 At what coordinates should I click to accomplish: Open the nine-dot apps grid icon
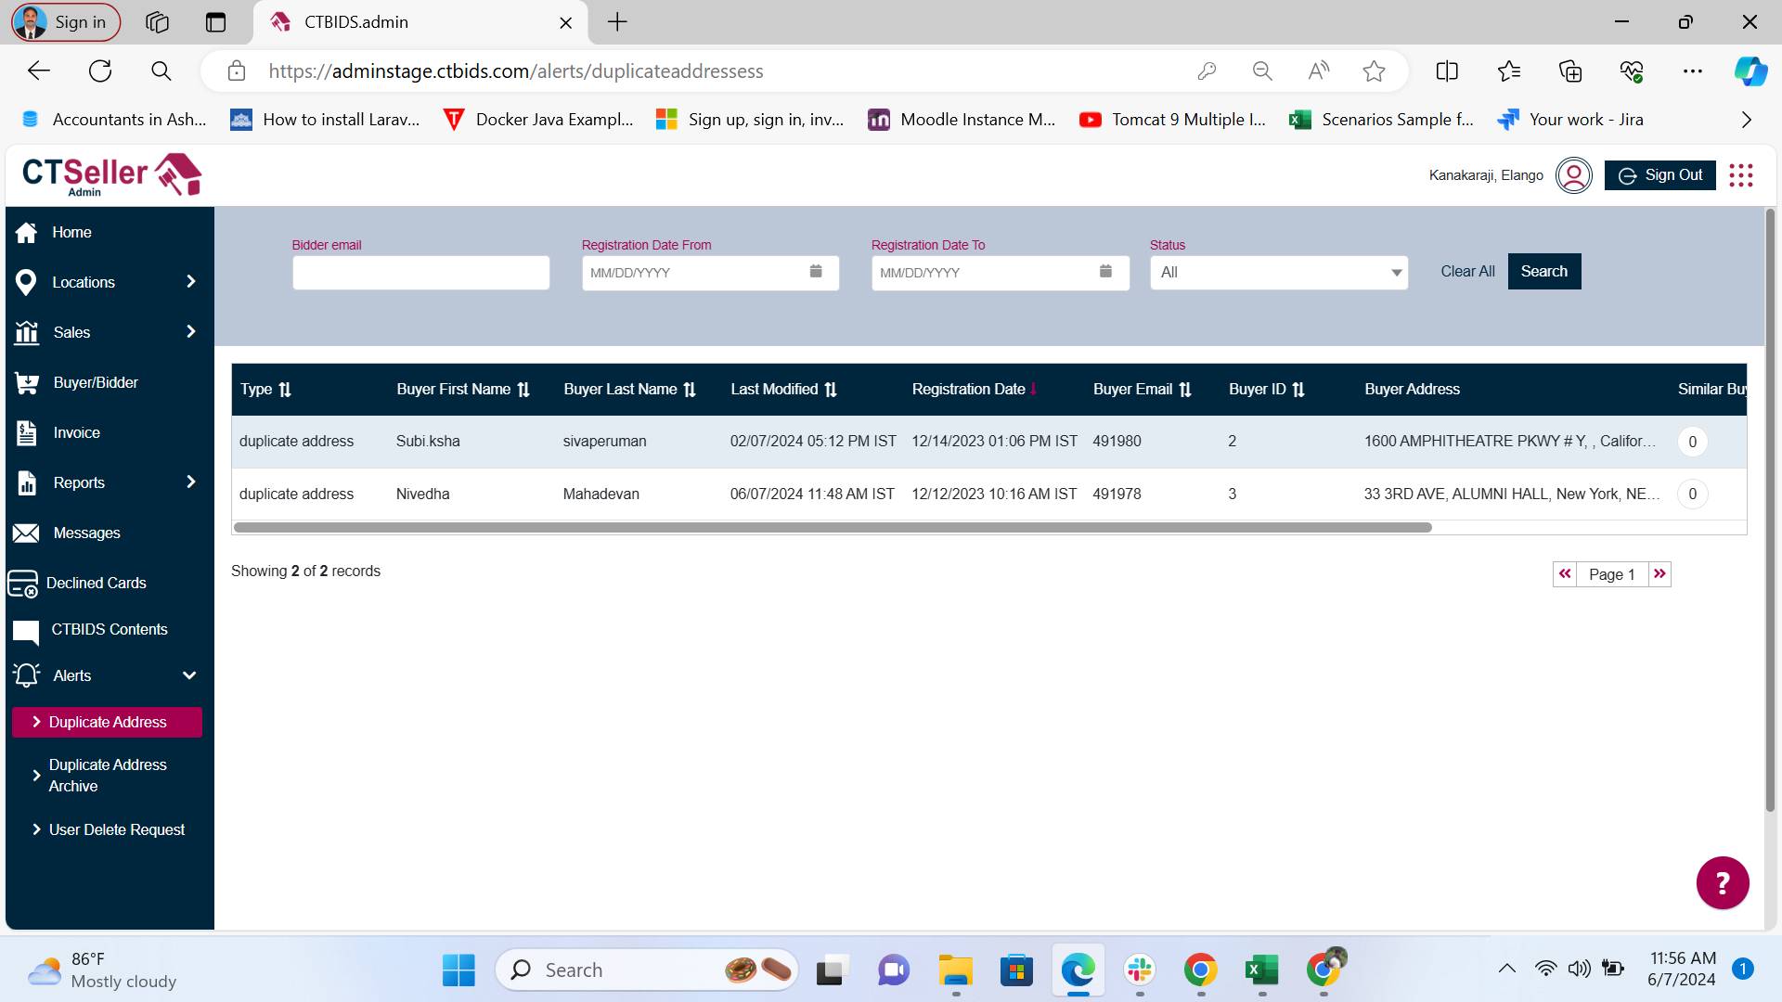1741,175
